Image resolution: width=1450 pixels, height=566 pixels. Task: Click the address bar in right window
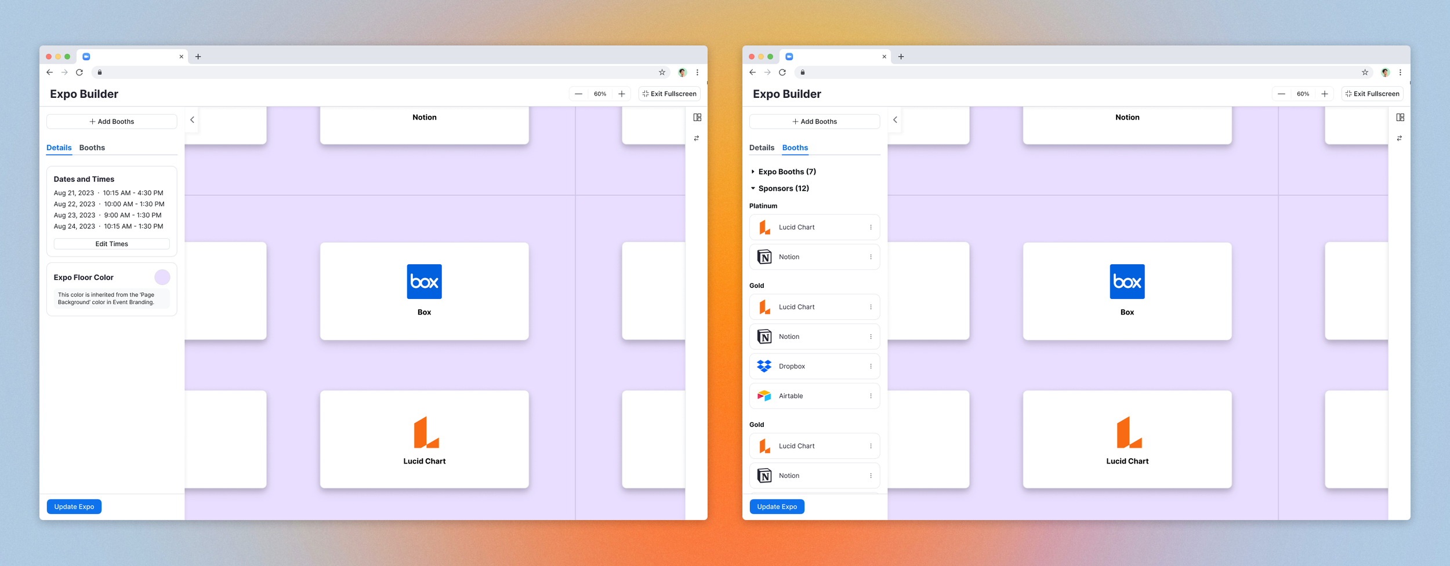[1083, 72]
